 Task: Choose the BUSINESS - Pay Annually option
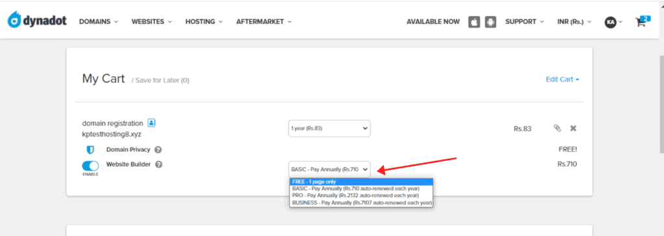[x=362, y=202]
